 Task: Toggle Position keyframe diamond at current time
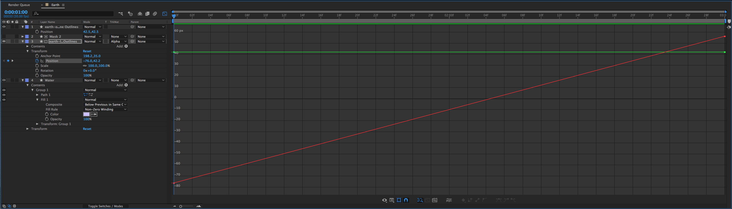[8, 61]
